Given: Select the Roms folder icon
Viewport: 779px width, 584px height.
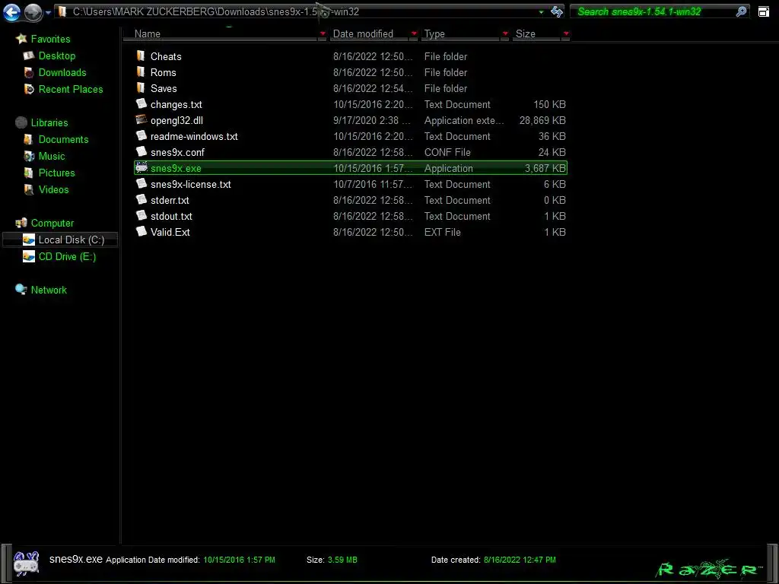Looking at the screenshot, I should [x=141, y=72].
